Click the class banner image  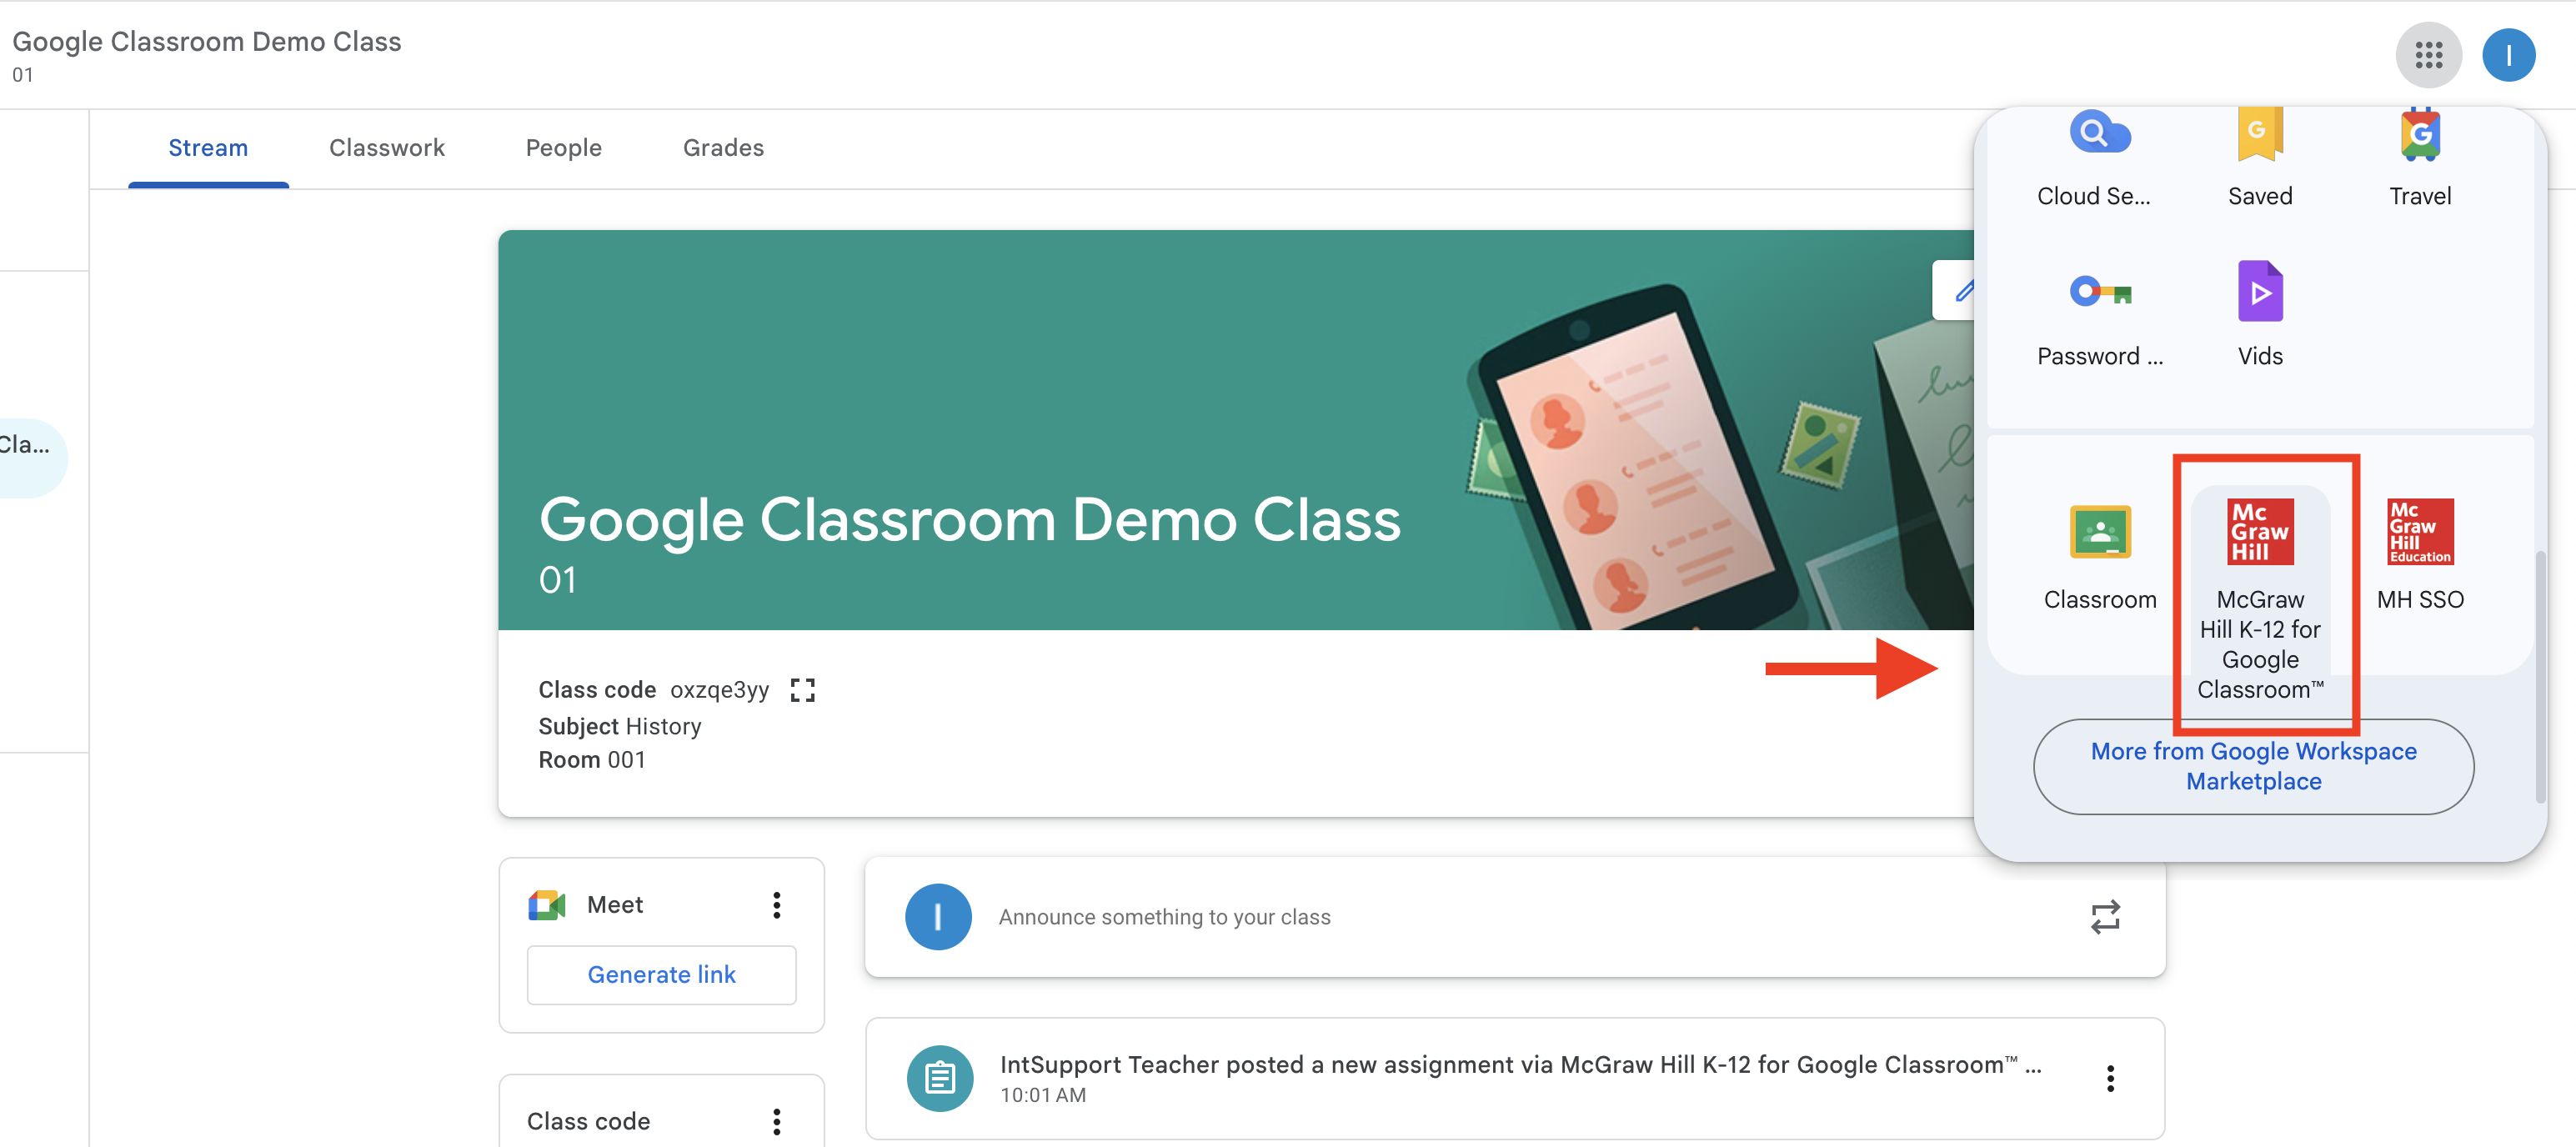click(x=1236, y=430)
